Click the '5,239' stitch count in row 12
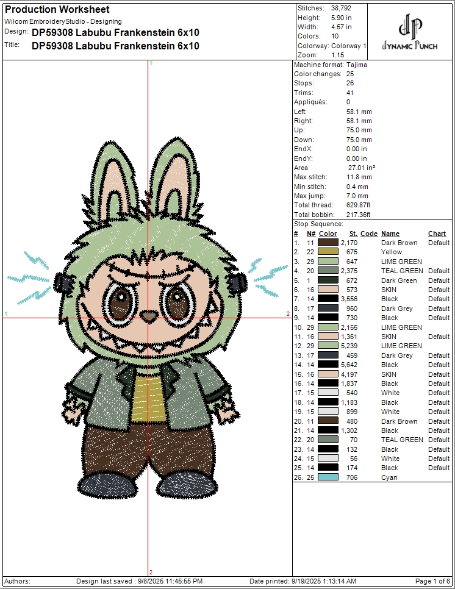Image resolution: width=455 pixels, height=589 pixels. 349,346
